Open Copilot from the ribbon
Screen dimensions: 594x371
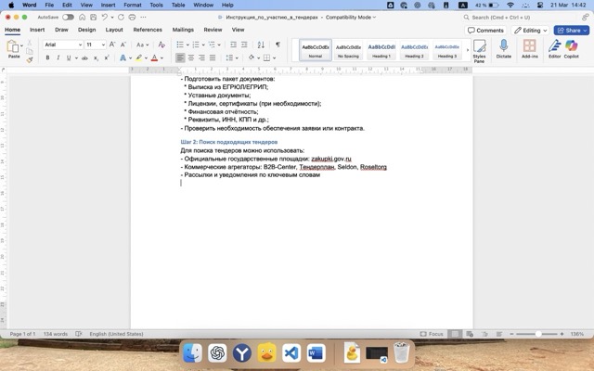(571, 48)
